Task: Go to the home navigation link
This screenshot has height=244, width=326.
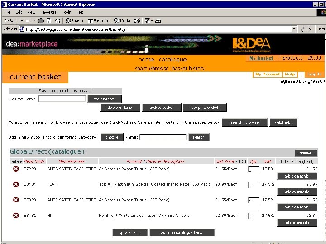Action: coord(146,60)
